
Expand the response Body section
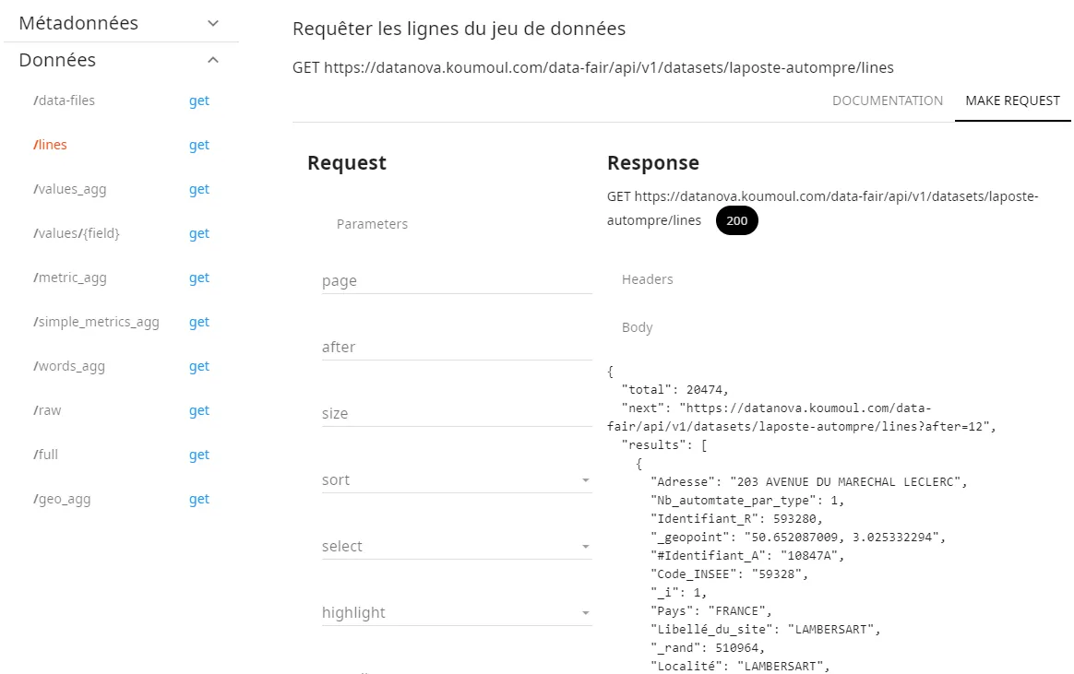point(637,327)
